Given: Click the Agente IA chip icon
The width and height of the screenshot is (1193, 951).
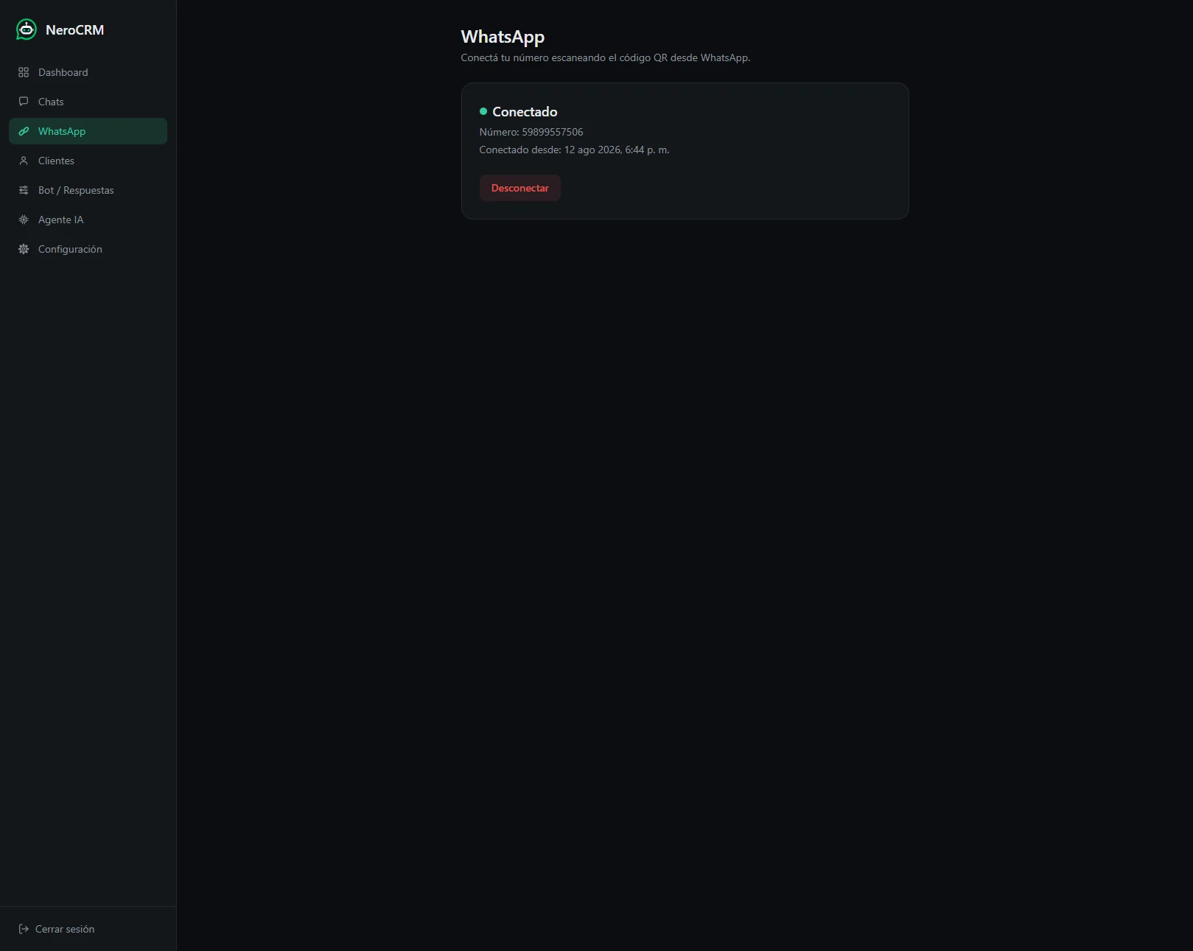Looking at the screenshot, I should pyautogui.click(x=24, y=220).
